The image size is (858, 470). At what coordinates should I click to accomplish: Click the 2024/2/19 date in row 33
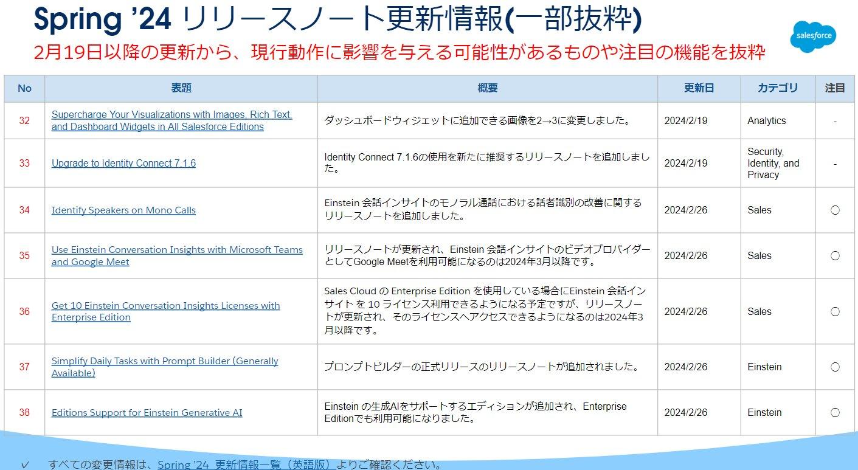pyautogui.click(x=686, y=163)
